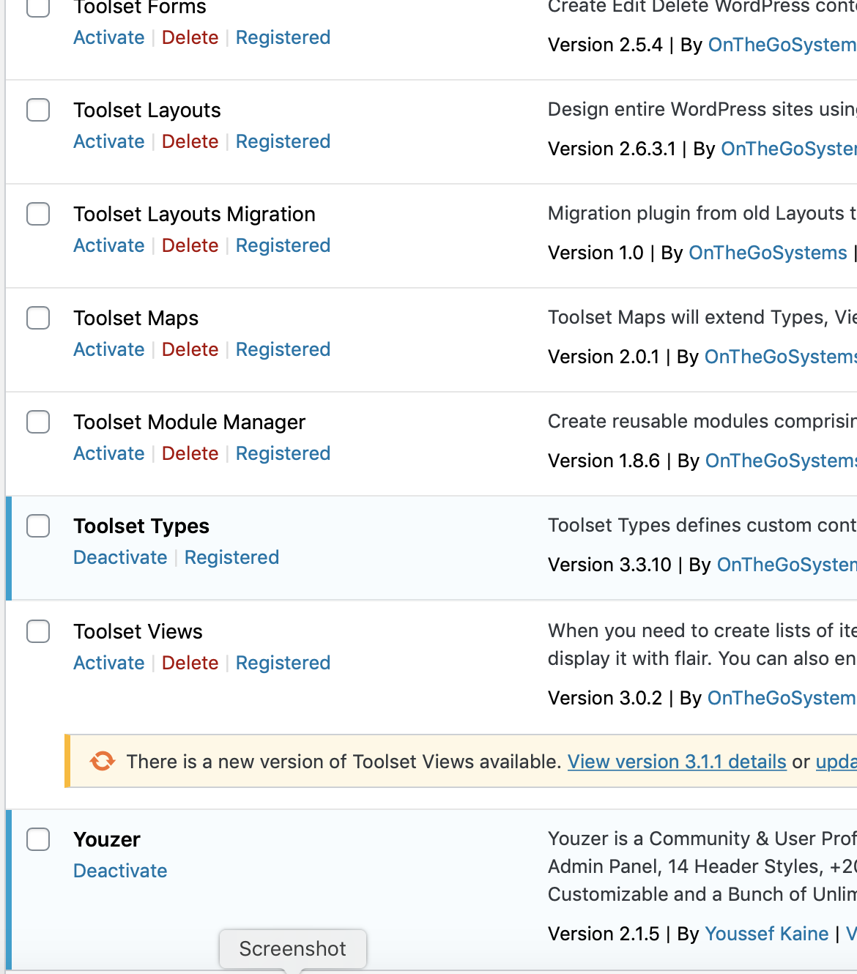Activate the Toolset Views plugin
This screenshot has height=974, width=857.
click(109, 663)
